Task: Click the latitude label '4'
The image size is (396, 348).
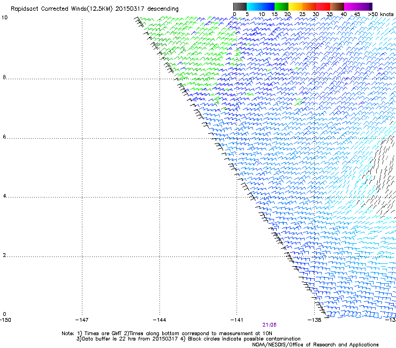Action: tap(4, 196)
